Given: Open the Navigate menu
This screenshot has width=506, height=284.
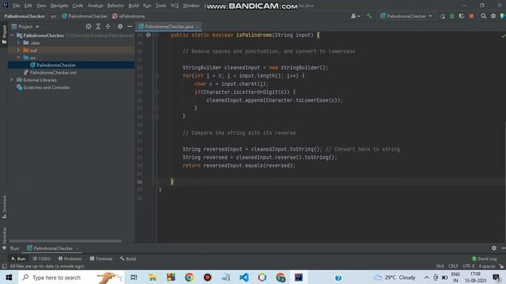Looking at the screenshot, I should pos(59,6).
